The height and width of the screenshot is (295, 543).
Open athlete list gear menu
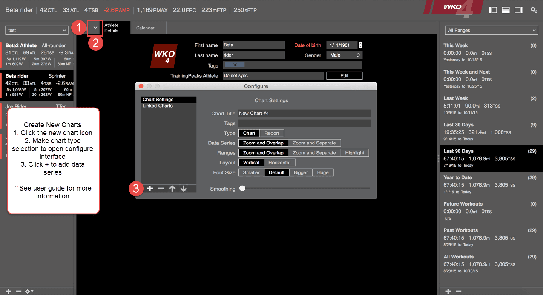pos(29,291)
